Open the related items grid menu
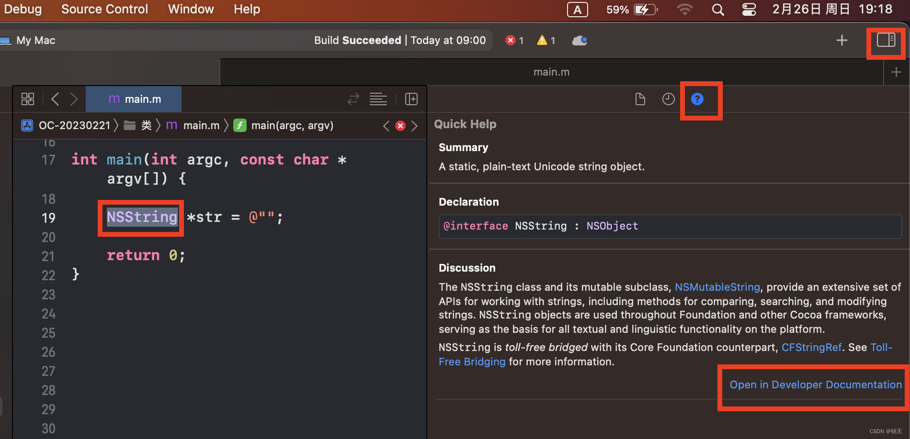This screenshot has height=439, width=910. click(28, 99)
